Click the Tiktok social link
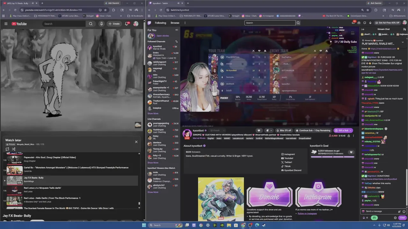408x229 pixels. 286,166
